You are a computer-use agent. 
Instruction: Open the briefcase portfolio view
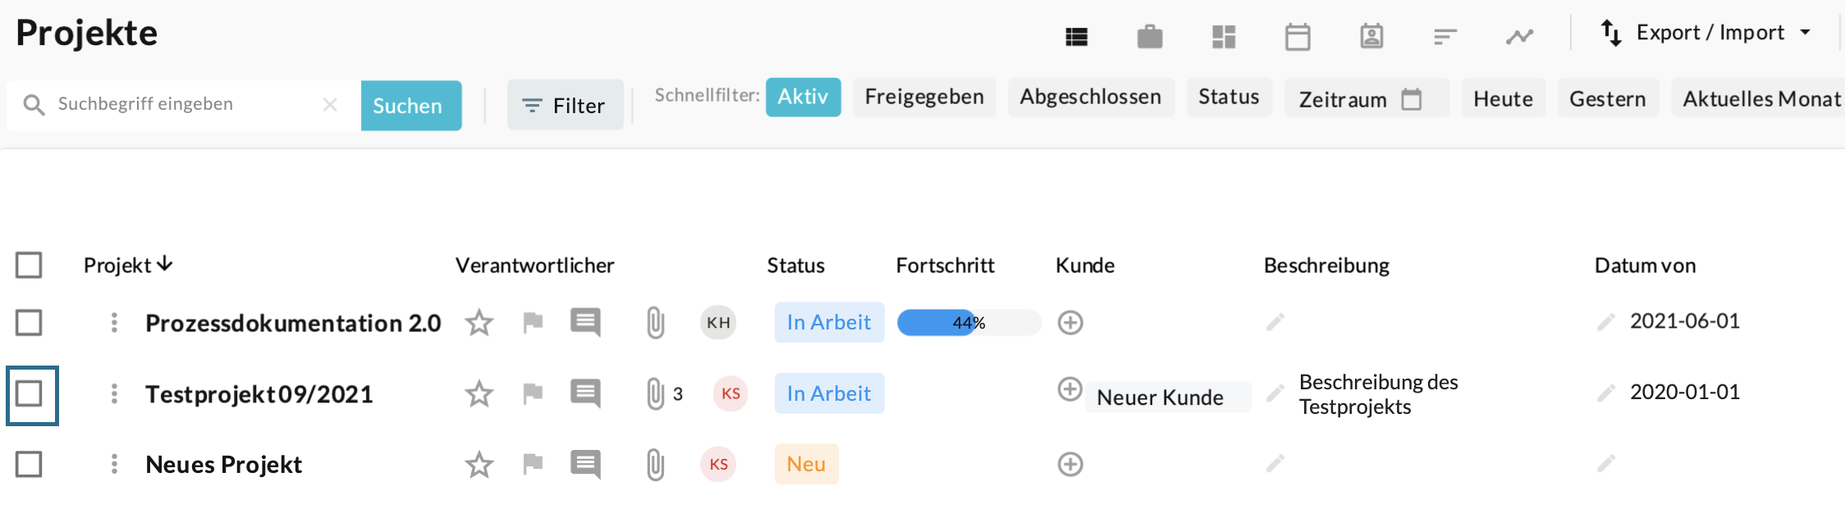(x=1150, y=37)
